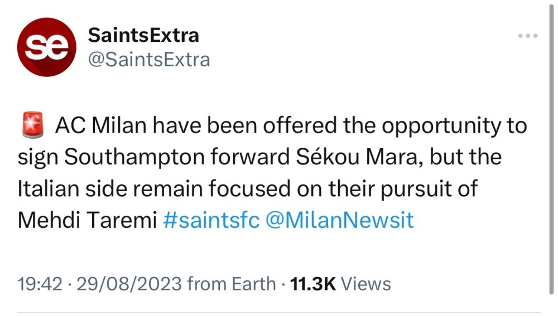The height and width of the screenshot is (316, 558).
Task: Click the red siren emoji
Action: (32, 126)
